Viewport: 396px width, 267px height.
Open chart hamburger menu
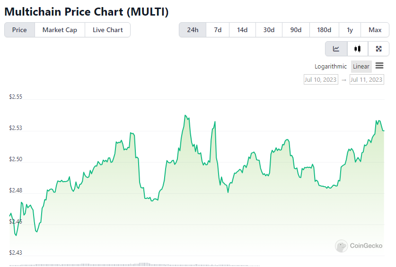[x=379, y=66]
